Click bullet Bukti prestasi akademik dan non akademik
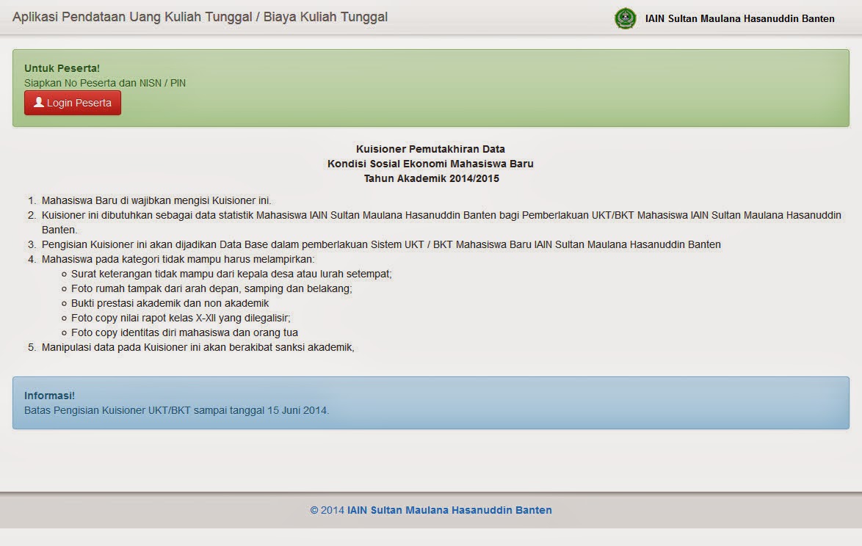 point(170,303)
